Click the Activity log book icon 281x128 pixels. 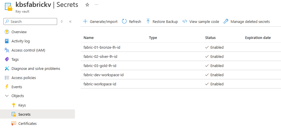coord(7,41)
